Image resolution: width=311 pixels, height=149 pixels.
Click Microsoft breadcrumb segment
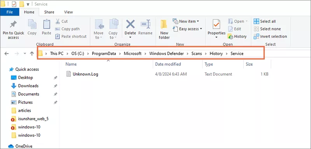point(133,54)
